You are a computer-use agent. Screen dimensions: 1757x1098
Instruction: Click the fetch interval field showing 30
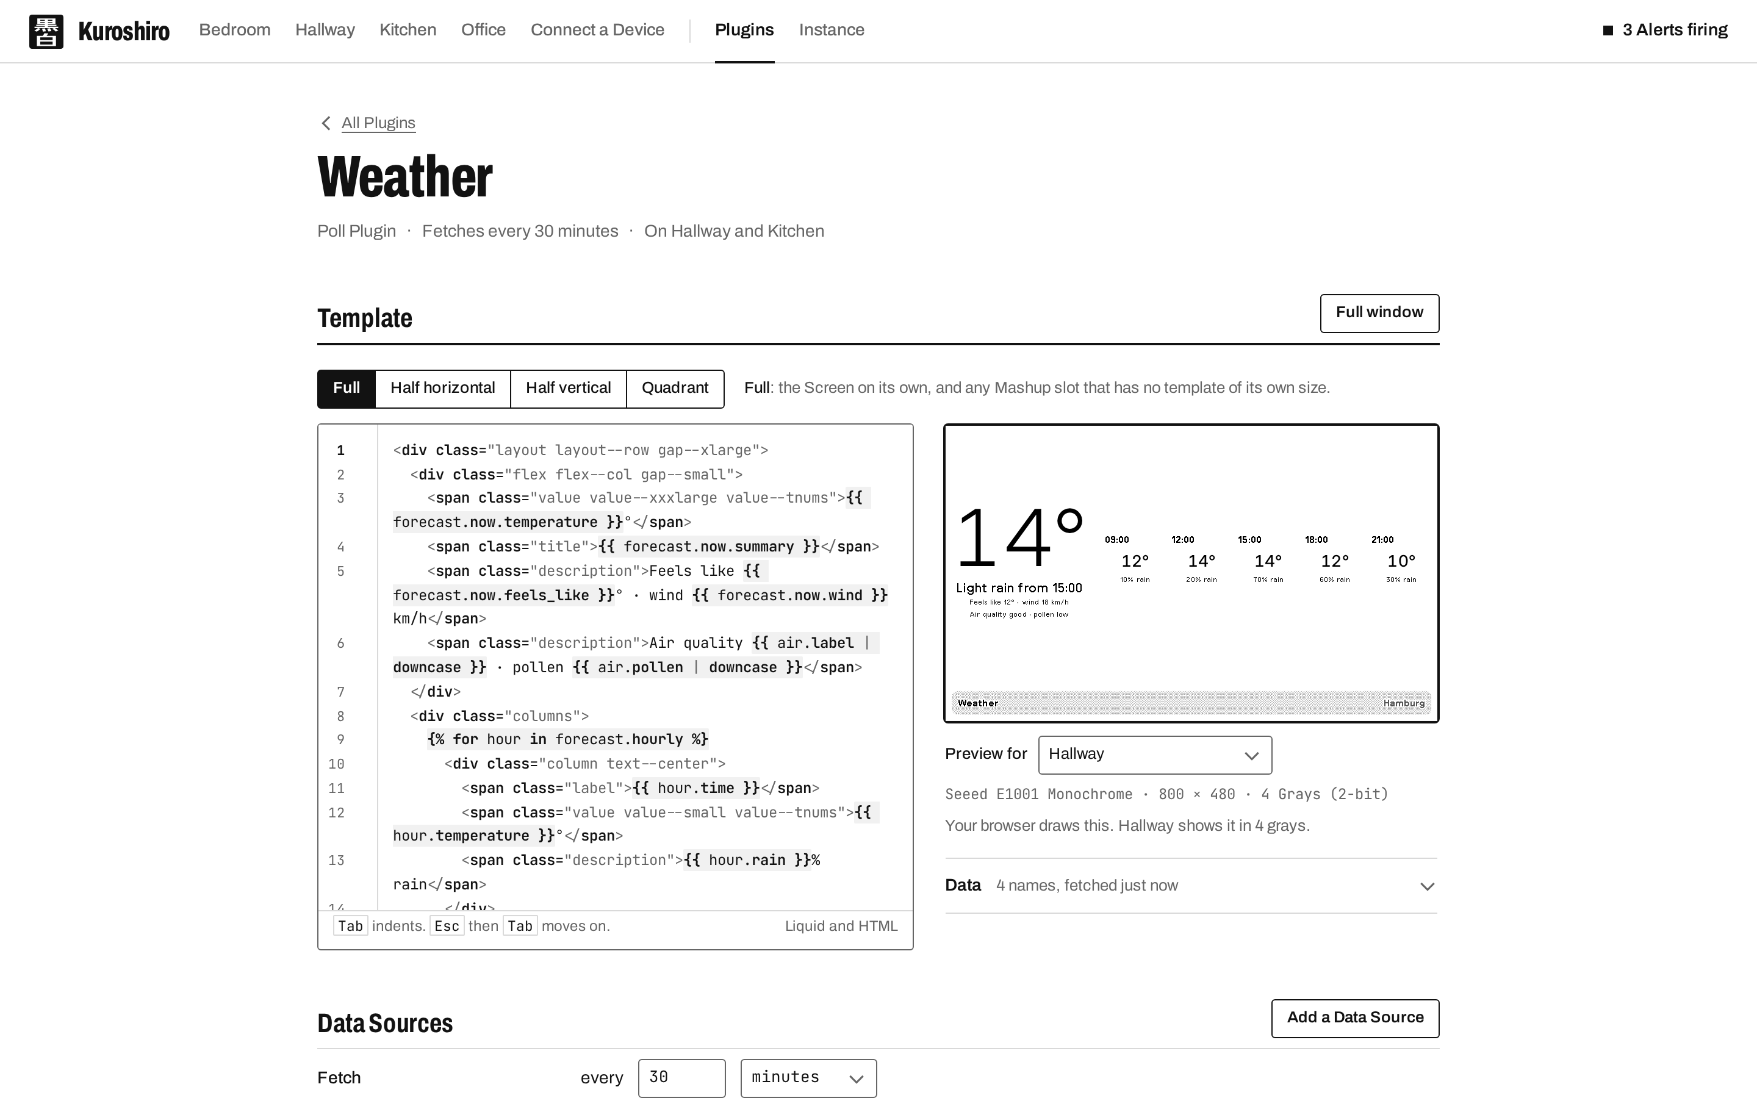point(681,1078)
